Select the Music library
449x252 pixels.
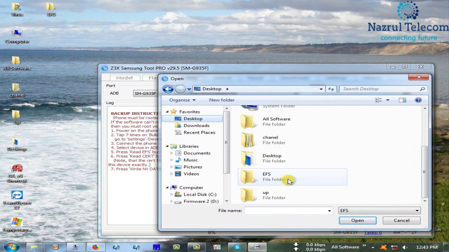point(190,160)
